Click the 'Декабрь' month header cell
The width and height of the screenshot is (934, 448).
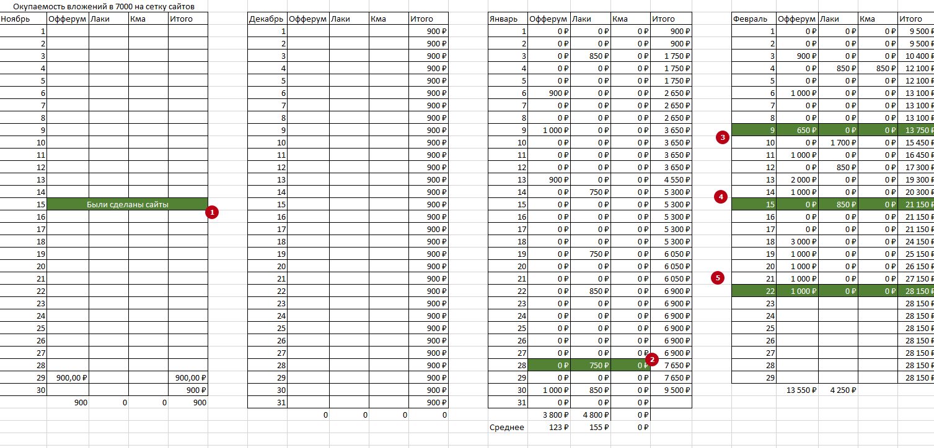pyautogui.click(x=267, y=19)
